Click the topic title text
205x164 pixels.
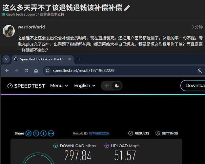tap(62, 8)
